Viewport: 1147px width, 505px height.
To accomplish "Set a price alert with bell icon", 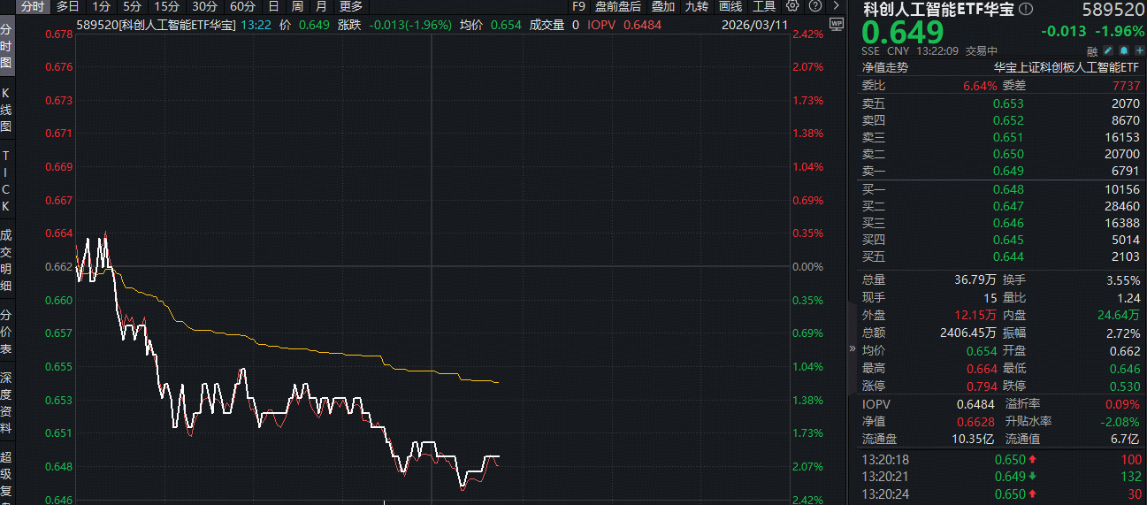I will click(x=1123, y=50).
